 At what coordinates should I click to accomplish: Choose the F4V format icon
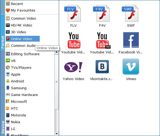101,13
